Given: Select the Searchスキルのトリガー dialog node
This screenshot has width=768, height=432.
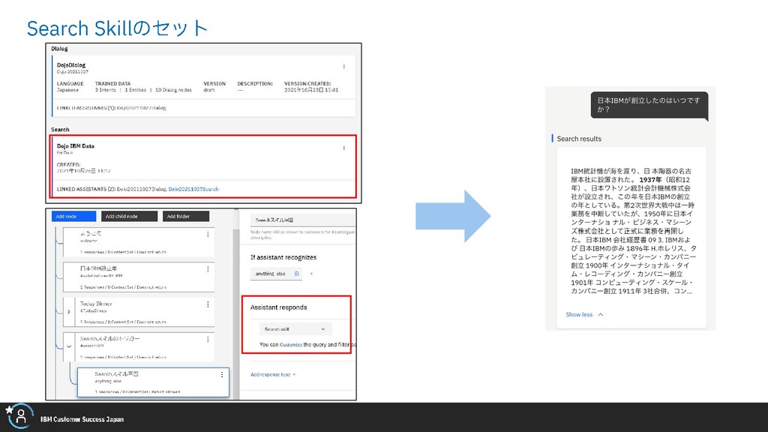Looking at the screenshot, I should 139,346.
